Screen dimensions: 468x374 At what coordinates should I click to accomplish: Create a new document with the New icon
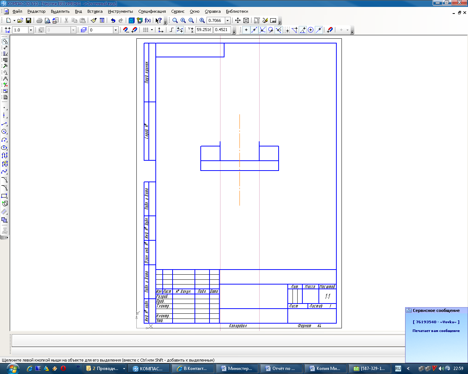[8, 20]
